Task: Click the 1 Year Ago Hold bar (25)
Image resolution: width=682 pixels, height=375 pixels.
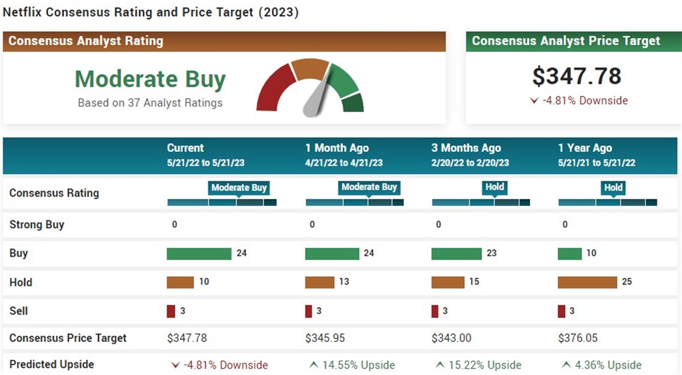Action: point(587,282)
